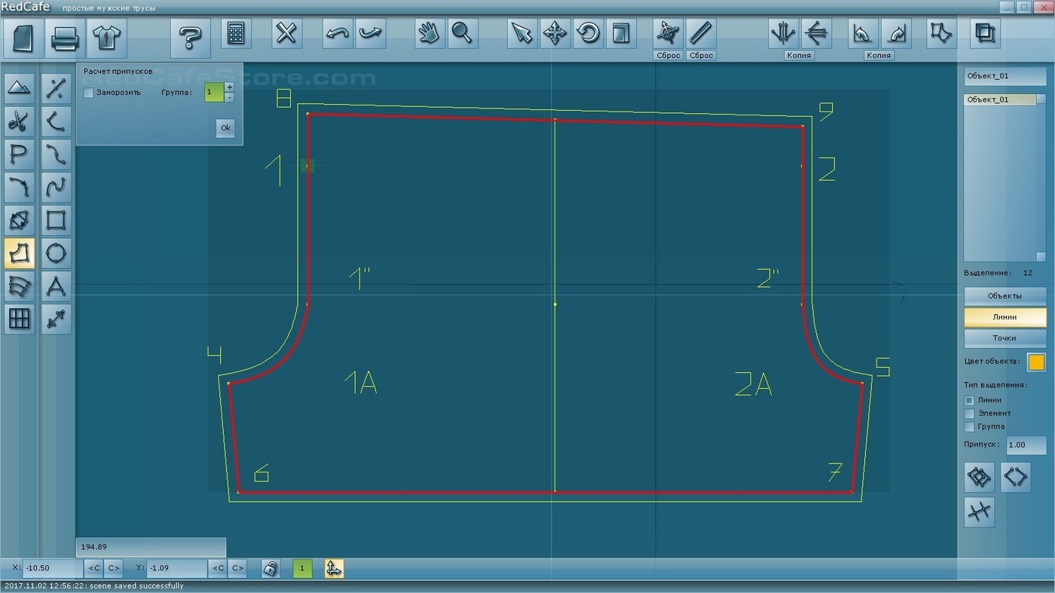
Task: Undo the last action with the left arrow
Action: coord(338,34)
